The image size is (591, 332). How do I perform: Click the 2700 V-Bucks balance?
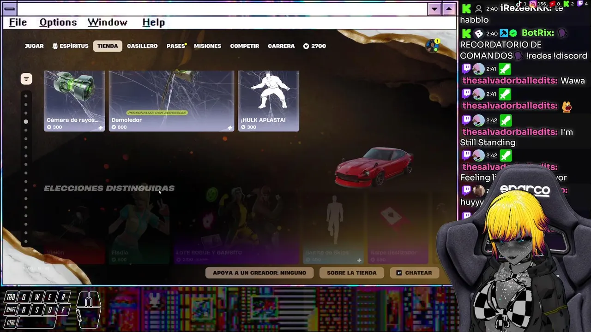[314, 46]
